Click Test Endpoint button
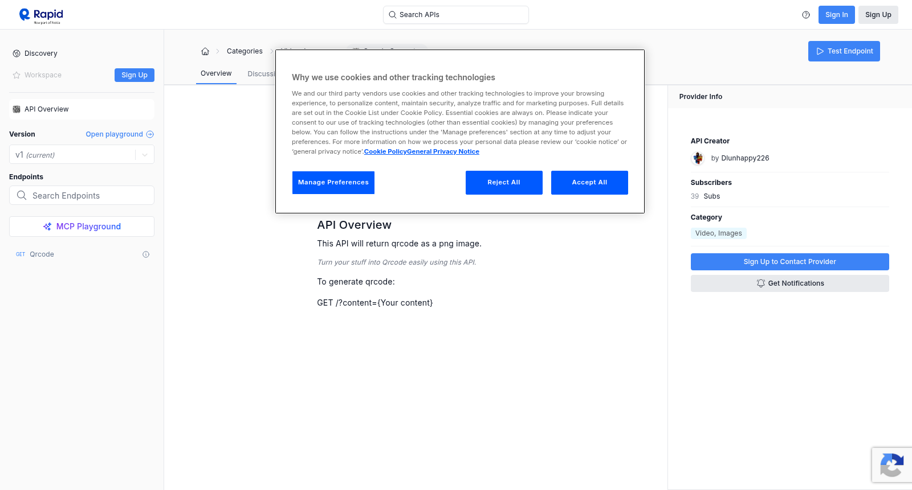This screenshot has height=490, width=912. [844, 51]
